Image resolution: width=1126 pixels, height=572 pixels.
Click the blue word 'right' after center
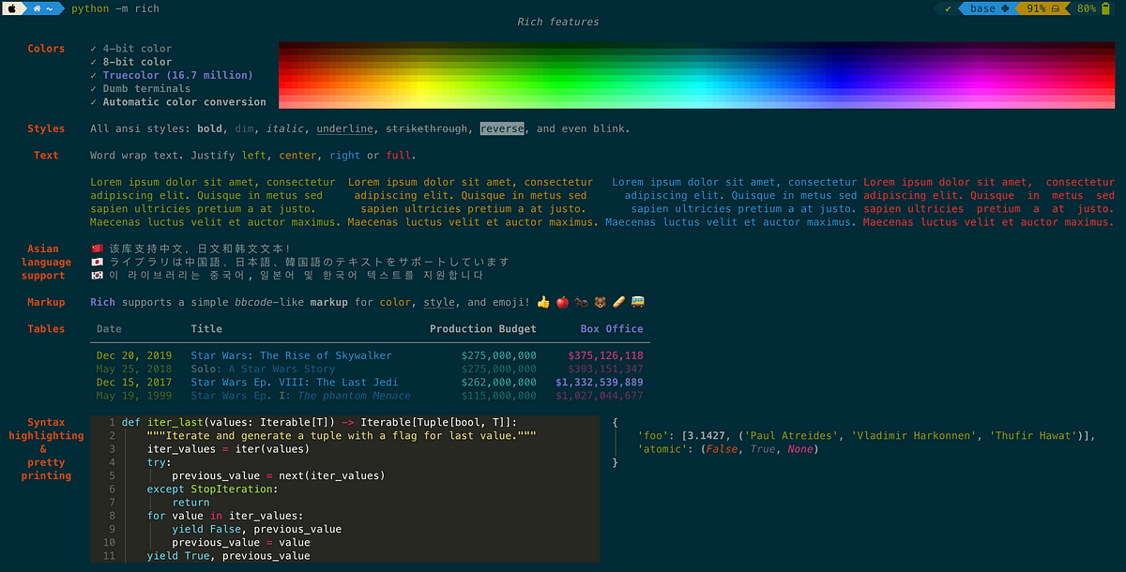345,156
